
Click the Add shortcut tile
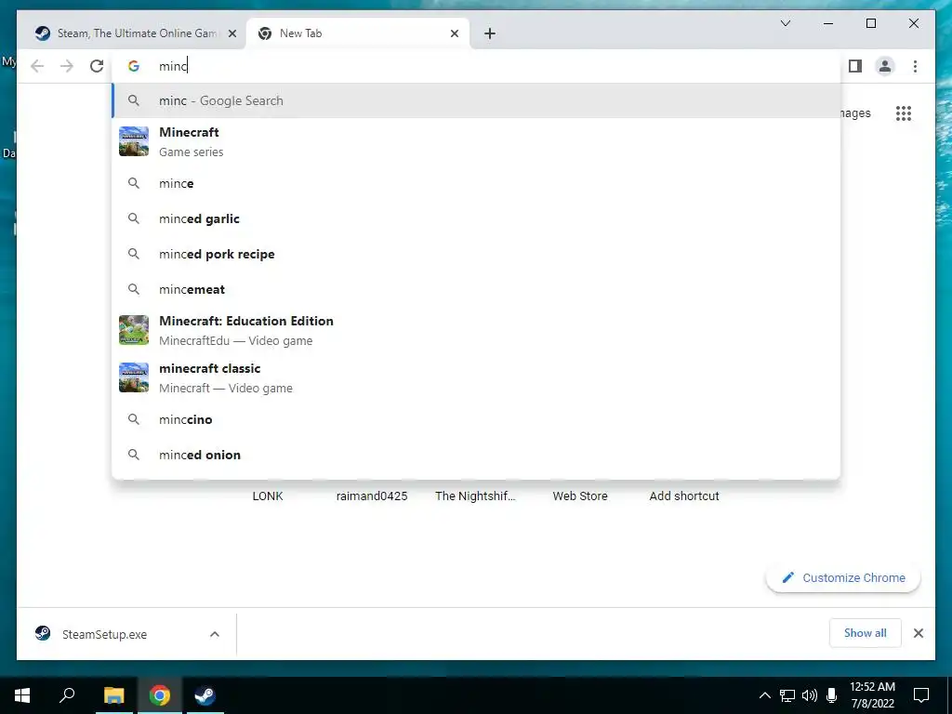click(x=684, y=496)
